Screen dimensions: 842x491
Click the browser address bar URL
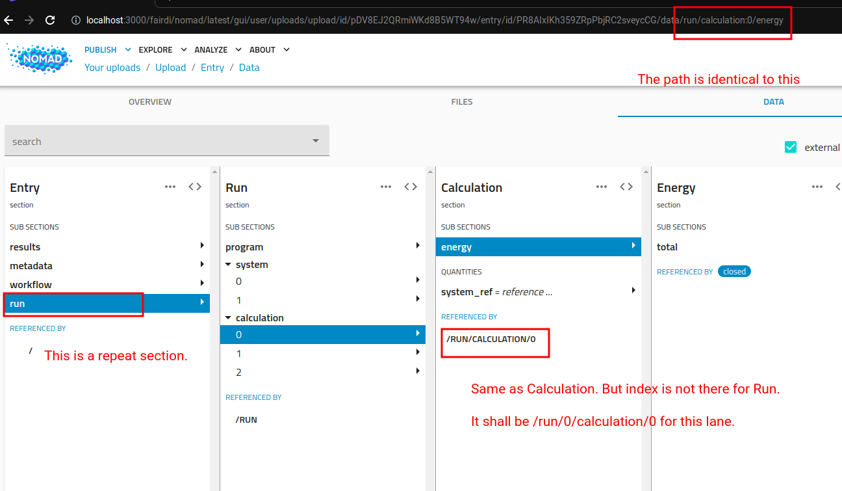click(435, 20)
